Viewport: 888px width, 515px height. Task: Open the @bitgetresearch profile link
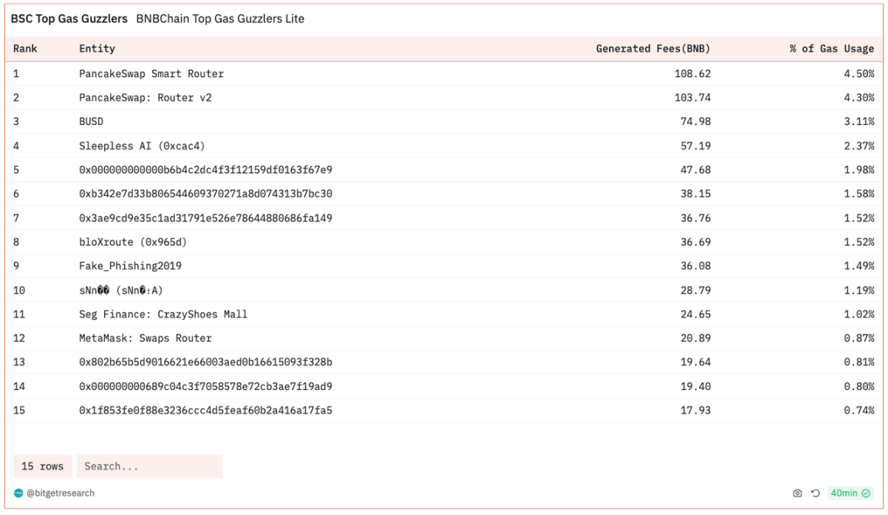[60, 493]
